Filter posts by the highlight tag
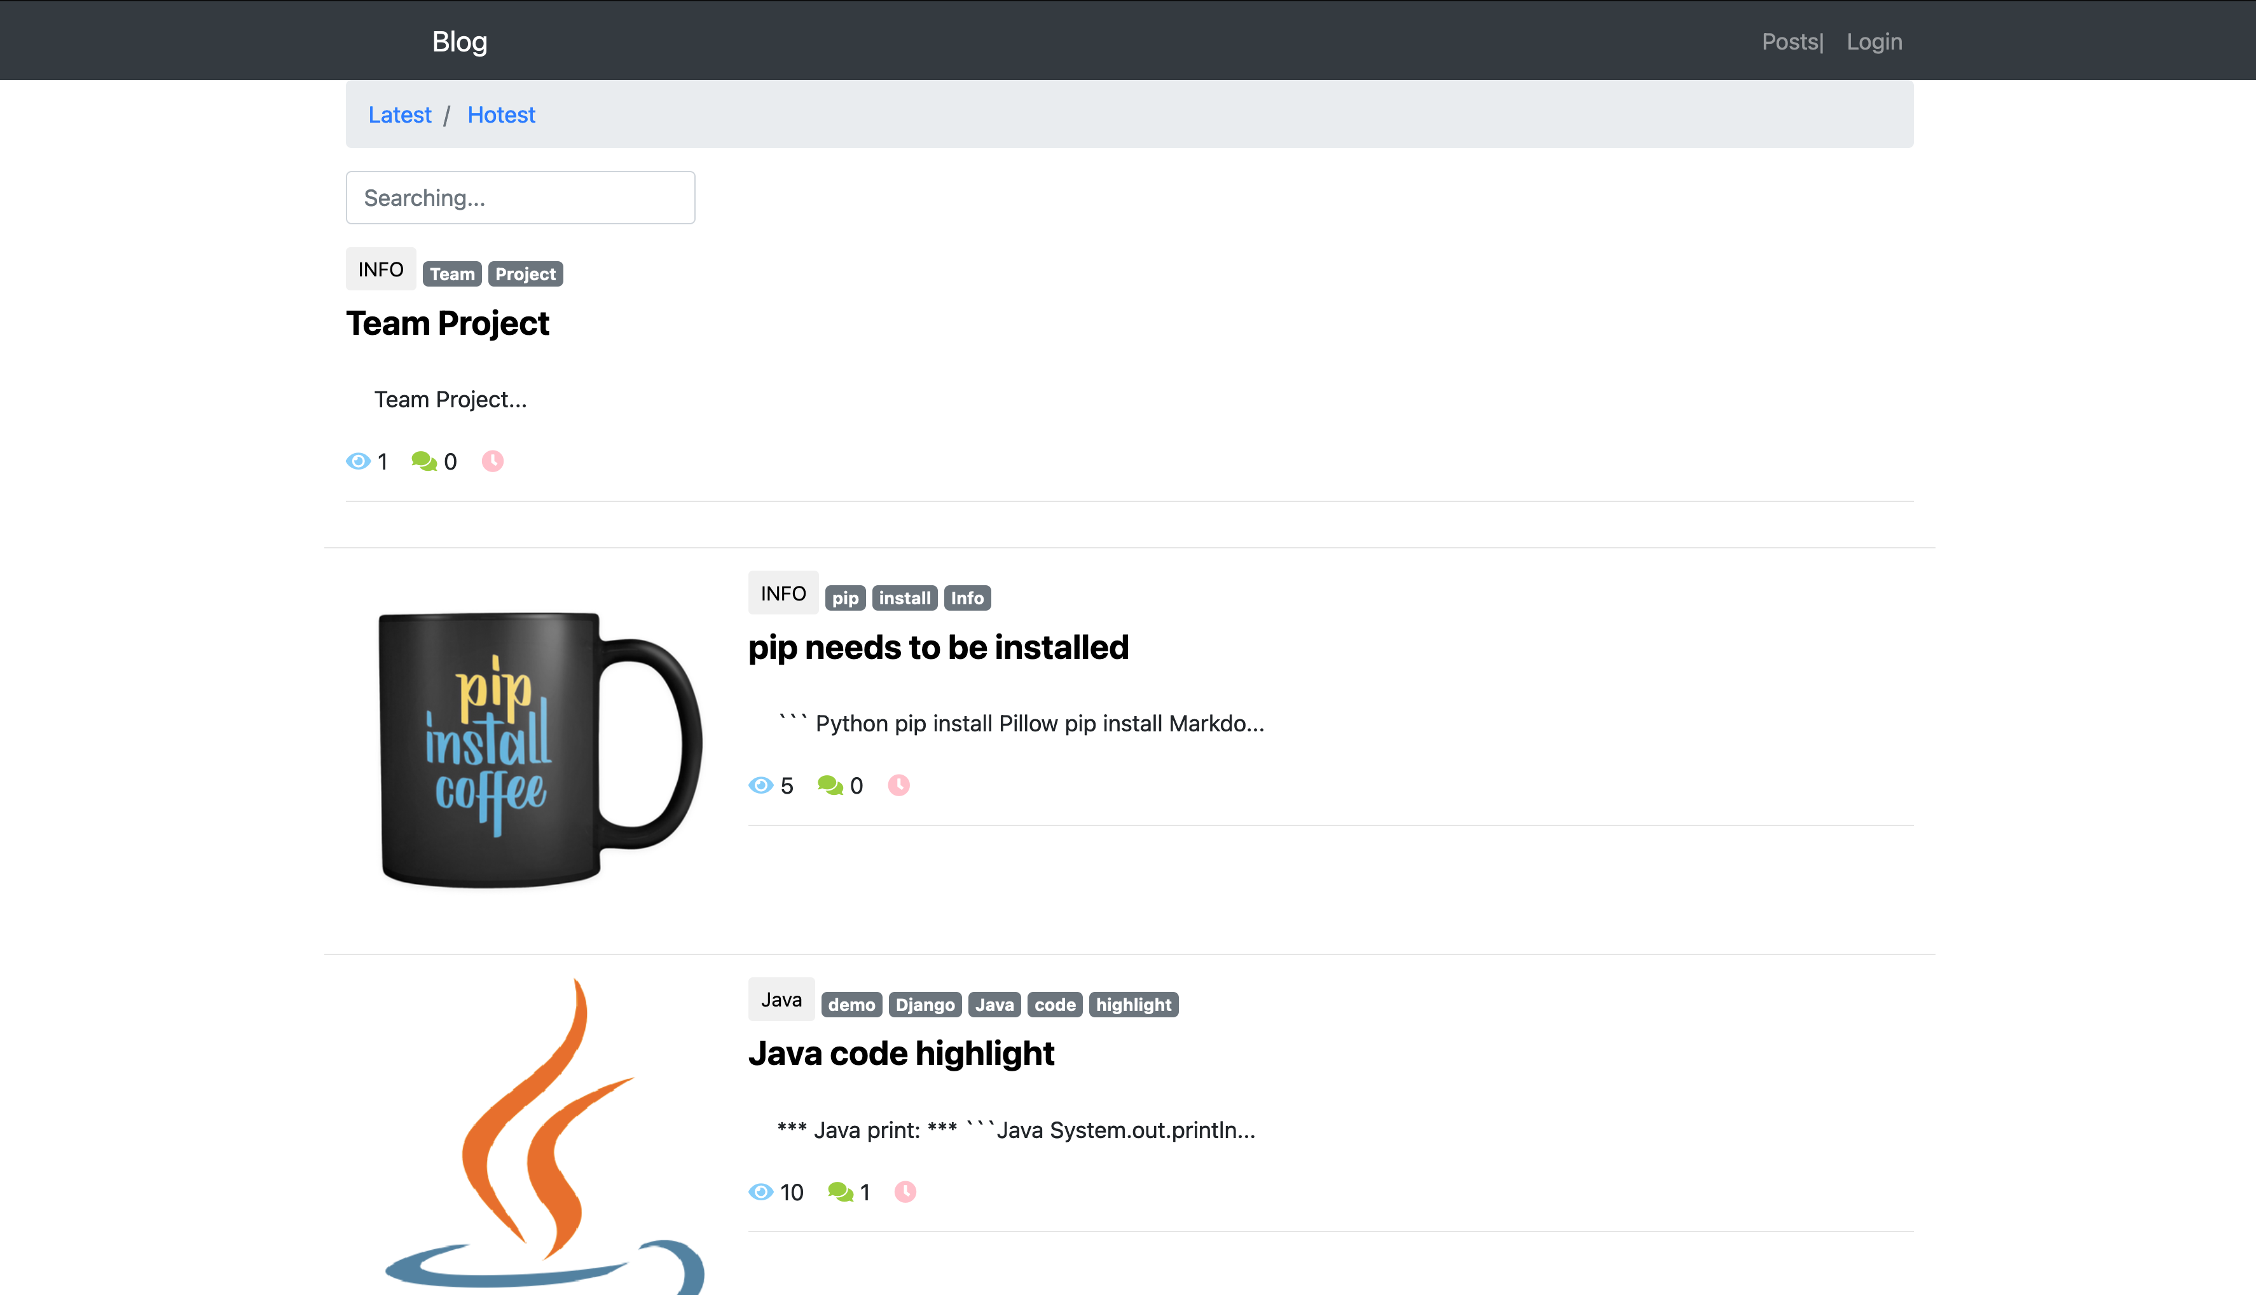 click(x=1133, y=1004)
